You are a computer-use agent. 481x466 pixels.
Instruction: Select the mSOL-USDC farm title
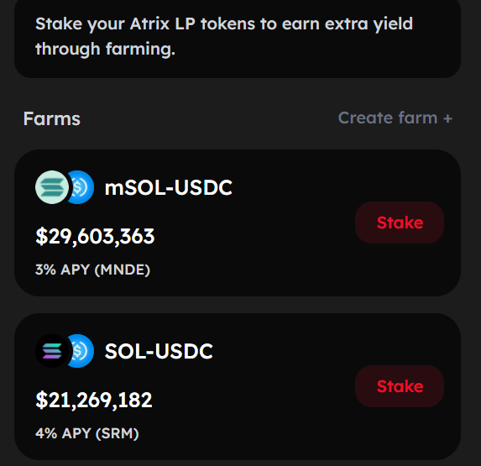pos(169,187)
